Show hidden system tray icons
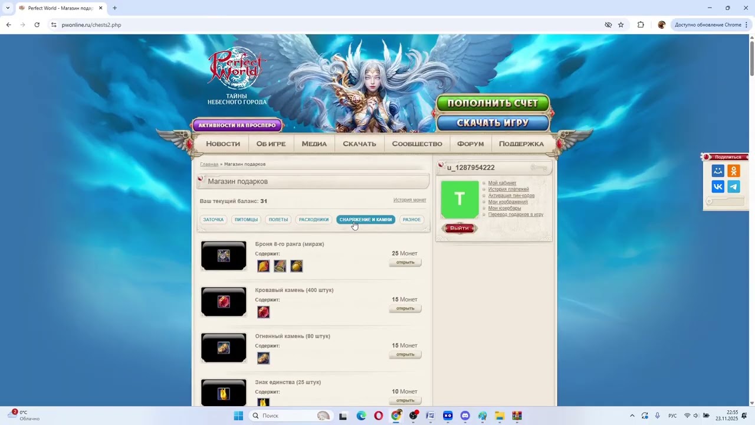Screen dimensions: 755x425 click(632, 416)
